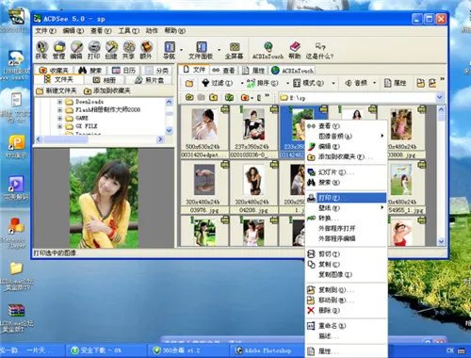The image size is (471, 358).
Task: Expand the GX FILE folder node
Action: tap(59, 126)
